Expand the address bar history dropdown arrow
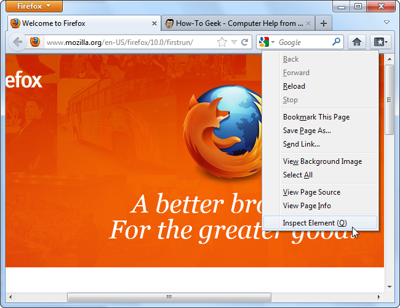Viewport: 400px width, 308px height. pos(234,43)
